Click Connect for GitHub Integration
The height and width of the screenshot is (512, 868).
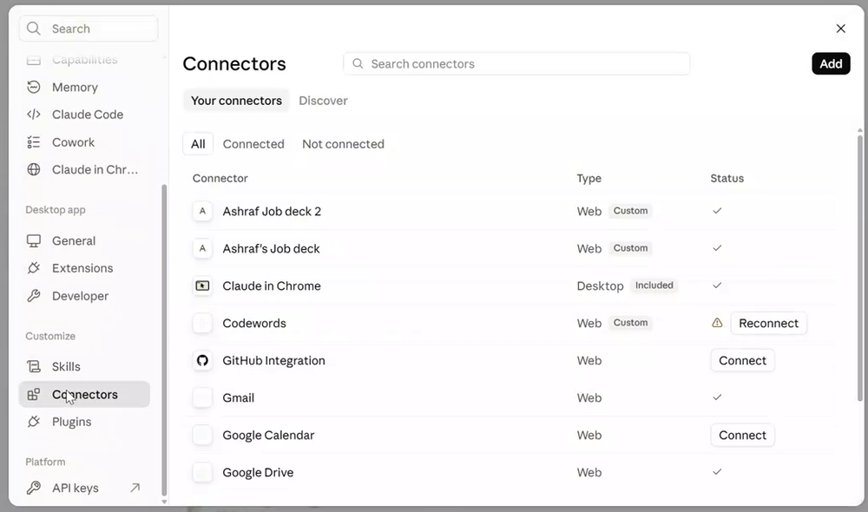tap(742, 360)
